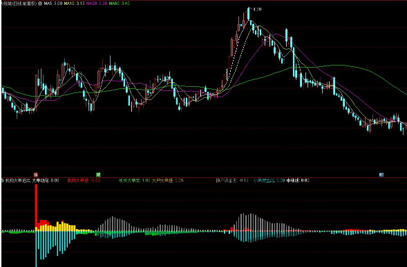This screenshot has width=407, height=267.
Task: Click the tall red volume bar in indicator panel
Action: [x=36, y=207]
